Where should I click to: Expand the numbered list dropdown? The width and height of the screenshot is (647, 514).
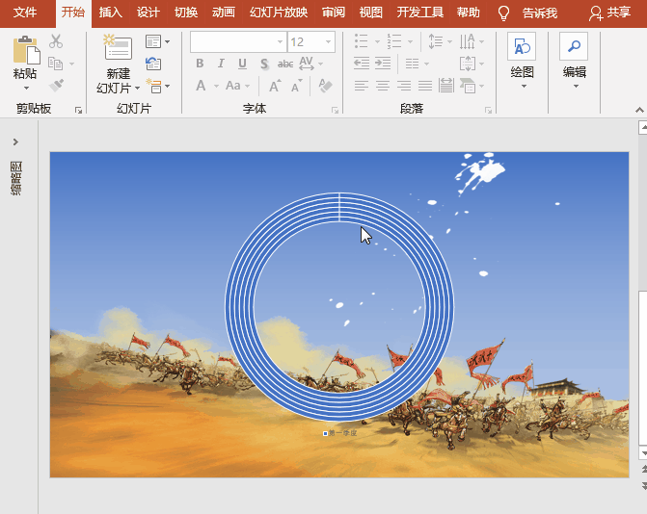pos(410,41)
